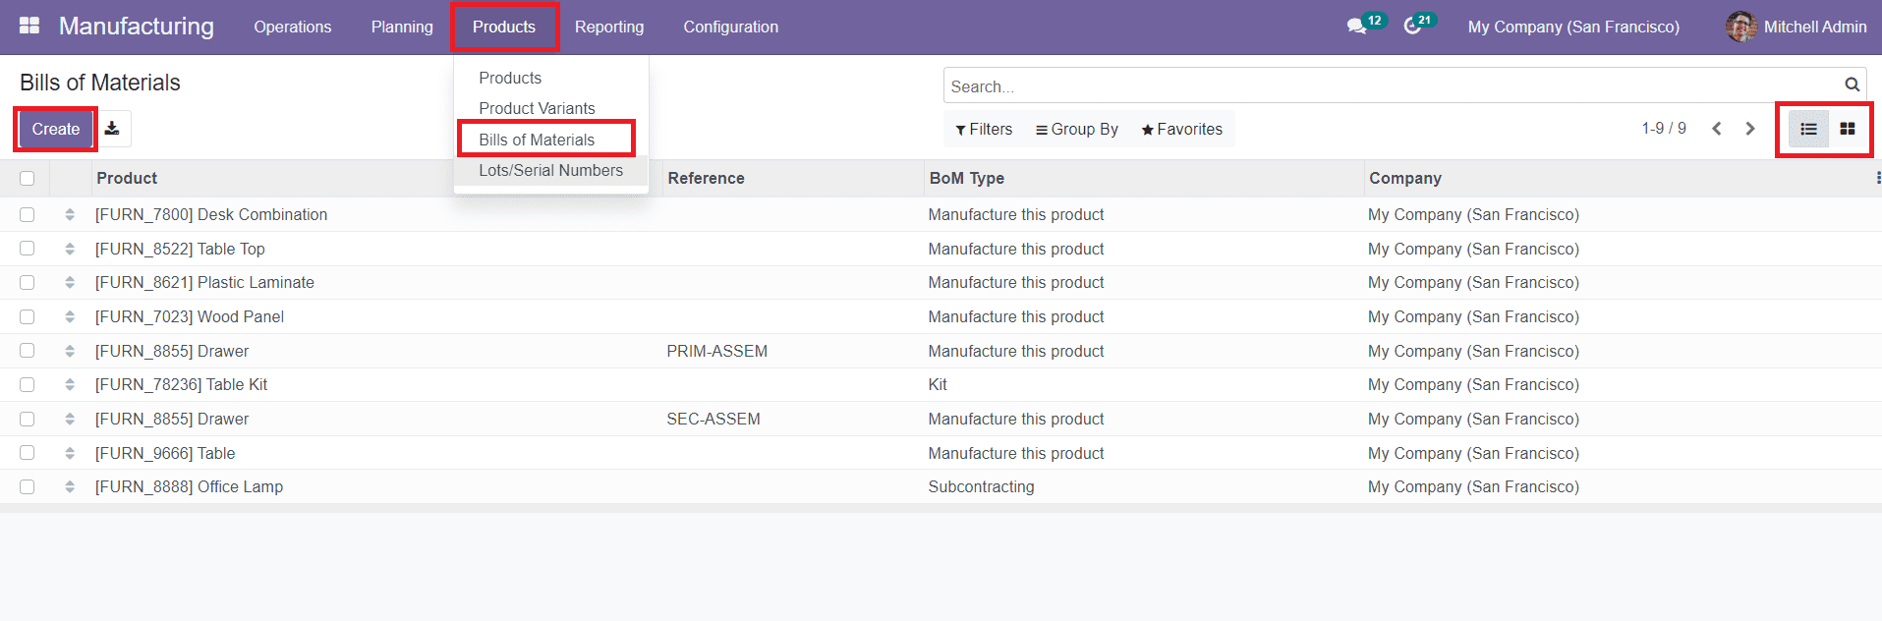Click the import records download icon
The width and height of the screenshot is (1882, 621).
point(112,129)
